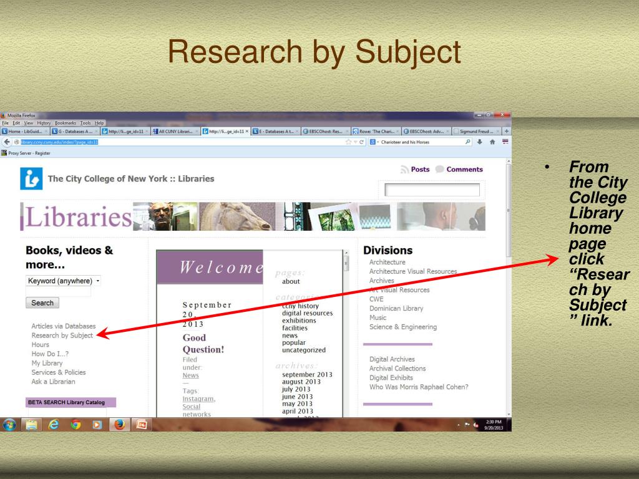Click Who Was Morris Raphael Cohen? link
639x479 pixels.
coord(419,387)
